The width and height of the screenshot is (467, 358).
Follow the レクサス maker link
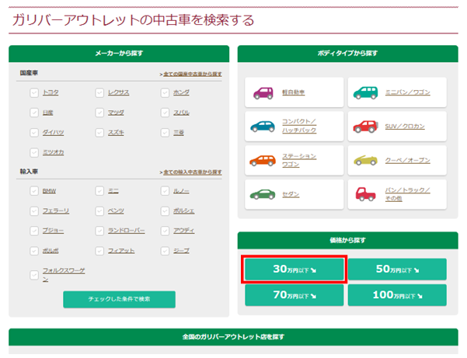(x=119, y=92)
